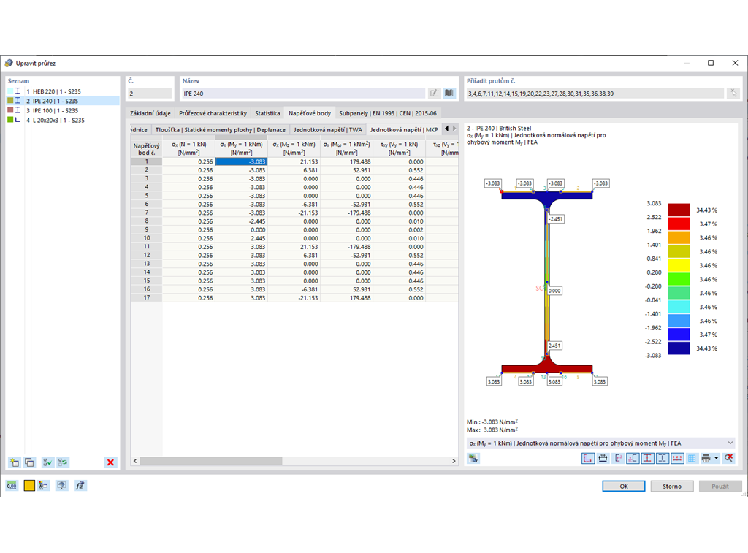Screen dimensions: 748x553
Task: Click the τxy (Vy = 1 kN) column header
Action: 400,148
